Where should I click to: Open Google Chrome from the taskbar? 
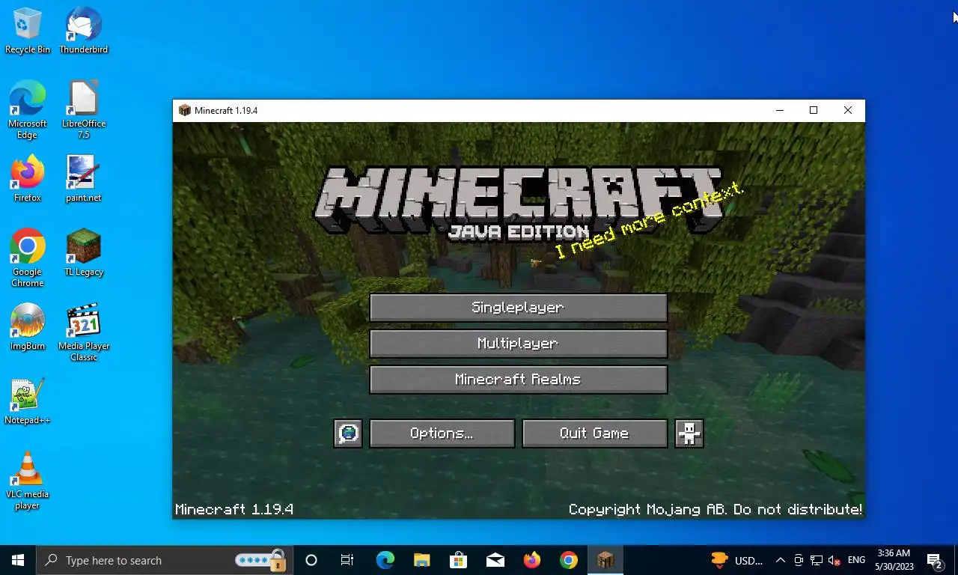[x=569, y=560]
